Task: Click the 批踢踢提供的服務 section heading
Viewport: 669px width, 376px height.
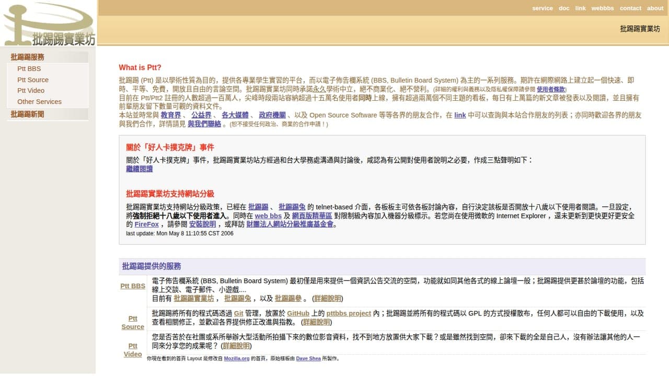Action: pyautogui.click(x=152, y=266)
